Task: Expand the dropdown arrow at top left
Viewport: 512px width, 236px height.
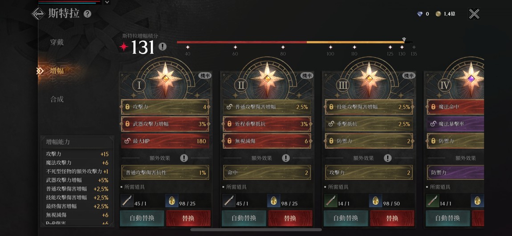Action: tap(107, 2)
